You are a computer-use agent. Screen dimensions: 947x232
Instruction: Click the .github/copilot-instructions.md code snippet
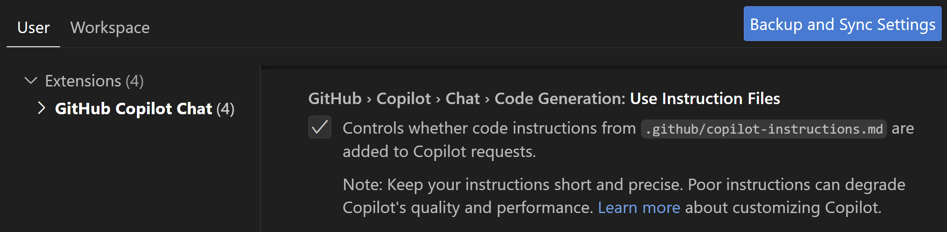(x=764, y=129)
